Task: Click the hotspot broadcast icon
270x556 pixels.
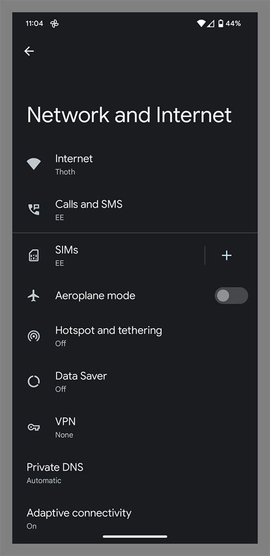Action: click(34, 336)
